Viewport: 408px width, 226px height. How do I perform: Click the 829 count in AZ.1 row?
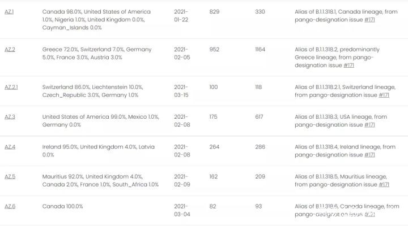(x=214, y=11)
